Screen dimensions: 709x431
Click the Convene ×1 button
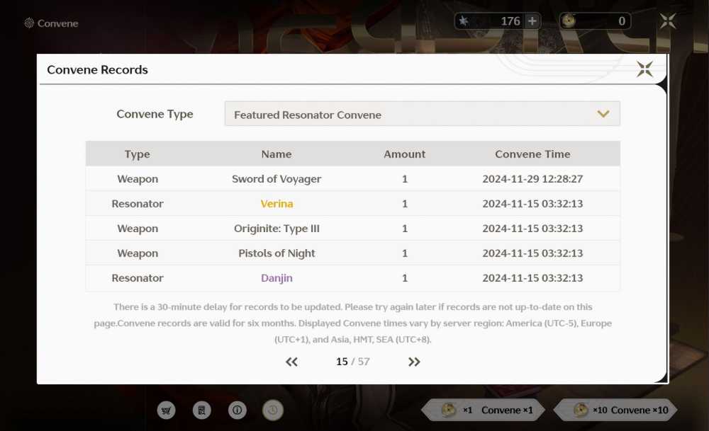coord(483,410)
